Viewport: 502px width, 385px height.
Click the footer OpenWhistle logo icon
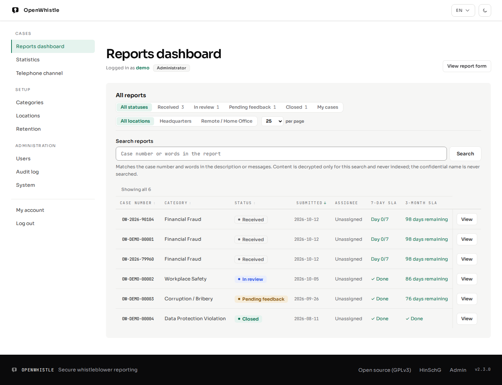pos(14,370)
